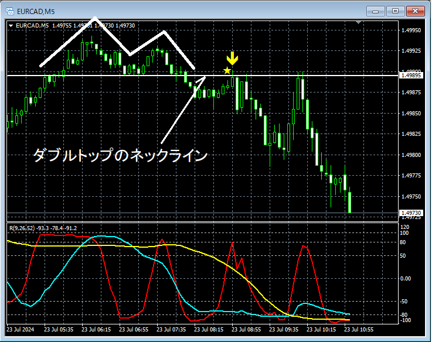The image size is (432, 342).
Task: Maximize the EURCAD,M5 chart window
Action: 395,11
